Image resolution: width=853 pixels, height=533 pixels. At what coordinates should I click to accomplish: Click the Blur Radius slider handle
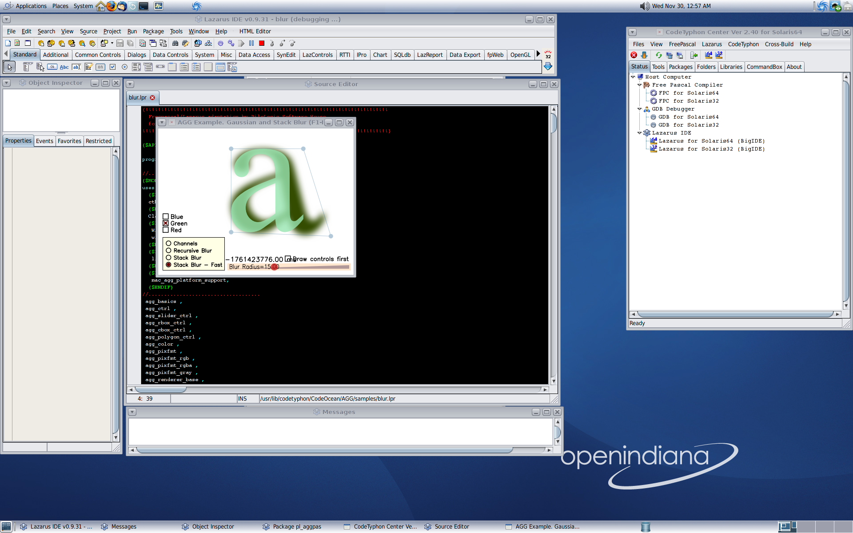(x=275, y=267)
